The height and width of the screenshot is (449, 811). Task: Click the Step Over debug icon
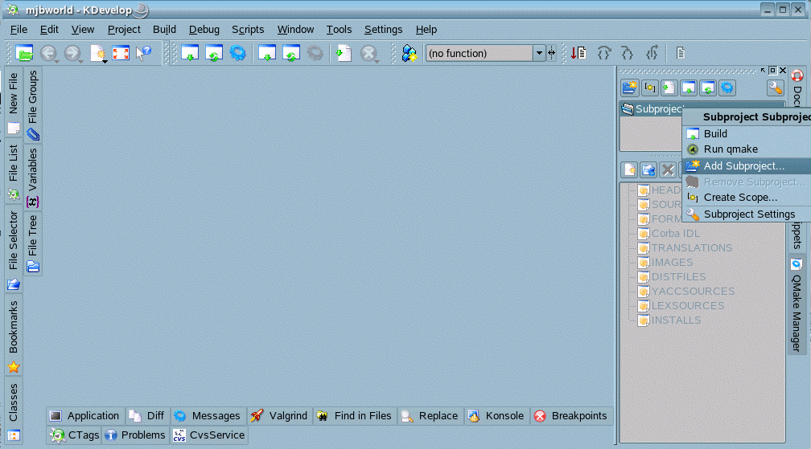click(x=603, y=54)
